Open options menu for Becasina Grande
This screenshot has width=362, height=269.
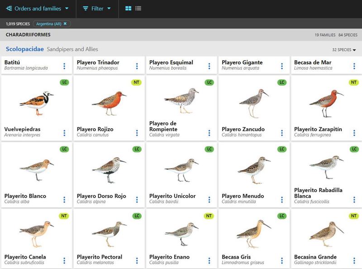coord(354,260)
